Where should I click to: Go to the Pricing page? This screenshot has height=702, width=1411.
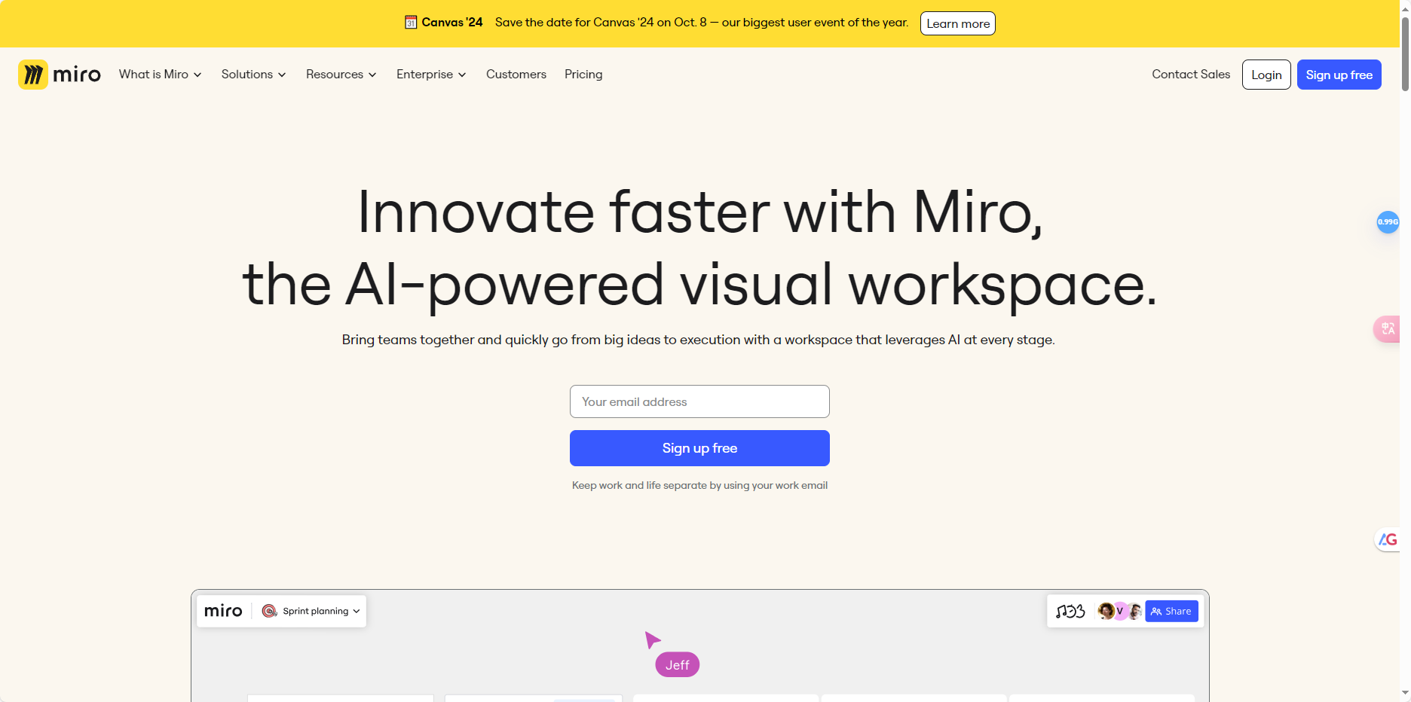[x=583, y=74]
